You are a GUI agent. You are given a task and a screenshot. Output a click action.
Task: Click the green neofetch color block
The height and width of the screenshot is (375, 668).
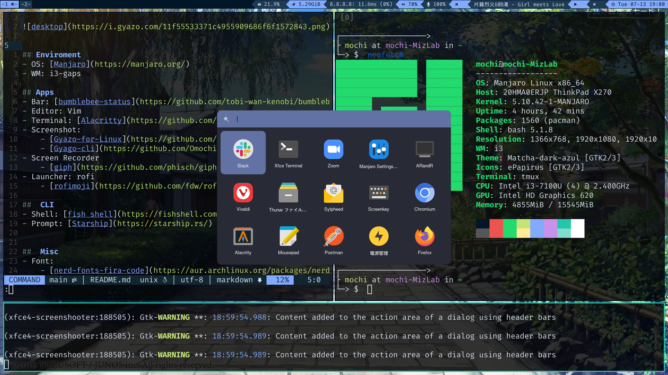(x=510, y=228)
